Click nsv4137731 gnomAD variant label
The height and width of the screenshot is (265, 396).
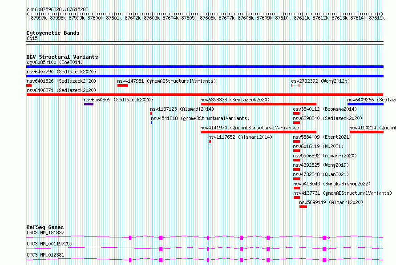point(343,193)
